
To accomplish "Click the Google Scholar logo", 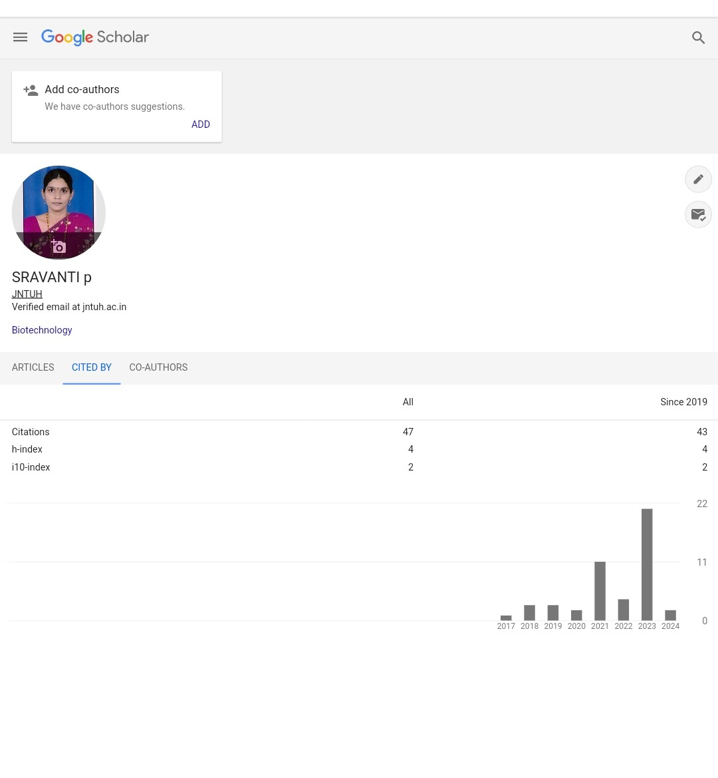I will tap(95, 37).
